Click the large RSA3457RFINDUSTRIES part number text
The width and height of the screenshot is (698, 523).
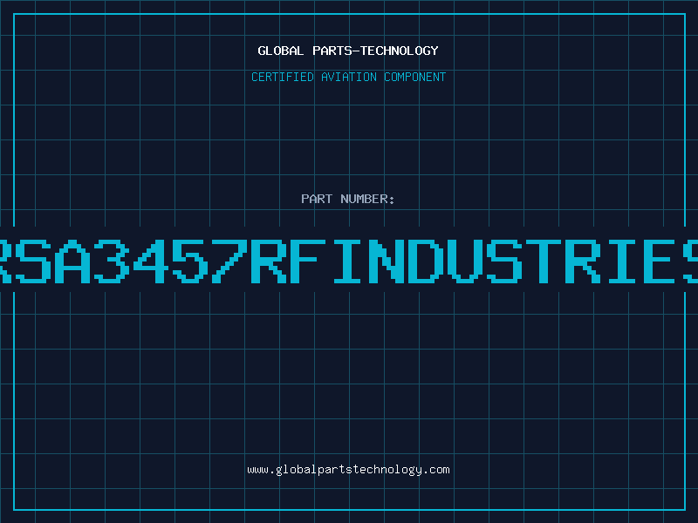(x=349, y=261)
